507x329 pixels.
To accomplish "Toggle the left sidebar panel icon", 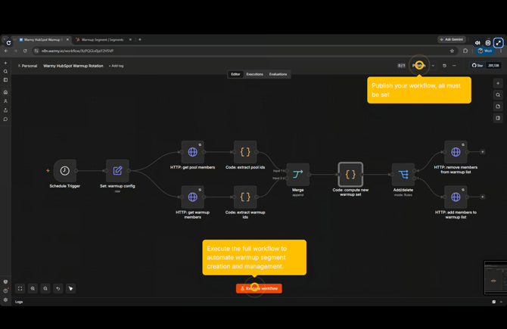I will pos(5,80).
